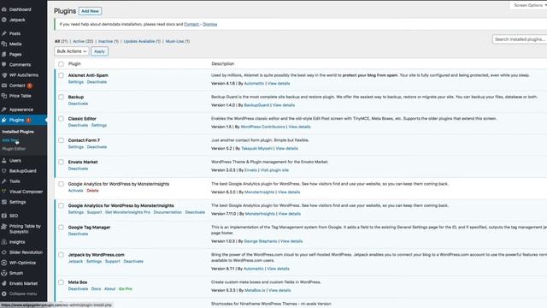This screenshot has width=547, height=308.
Task: Click the Pricing Table by Supsystic icon
Action: point(4,227)
